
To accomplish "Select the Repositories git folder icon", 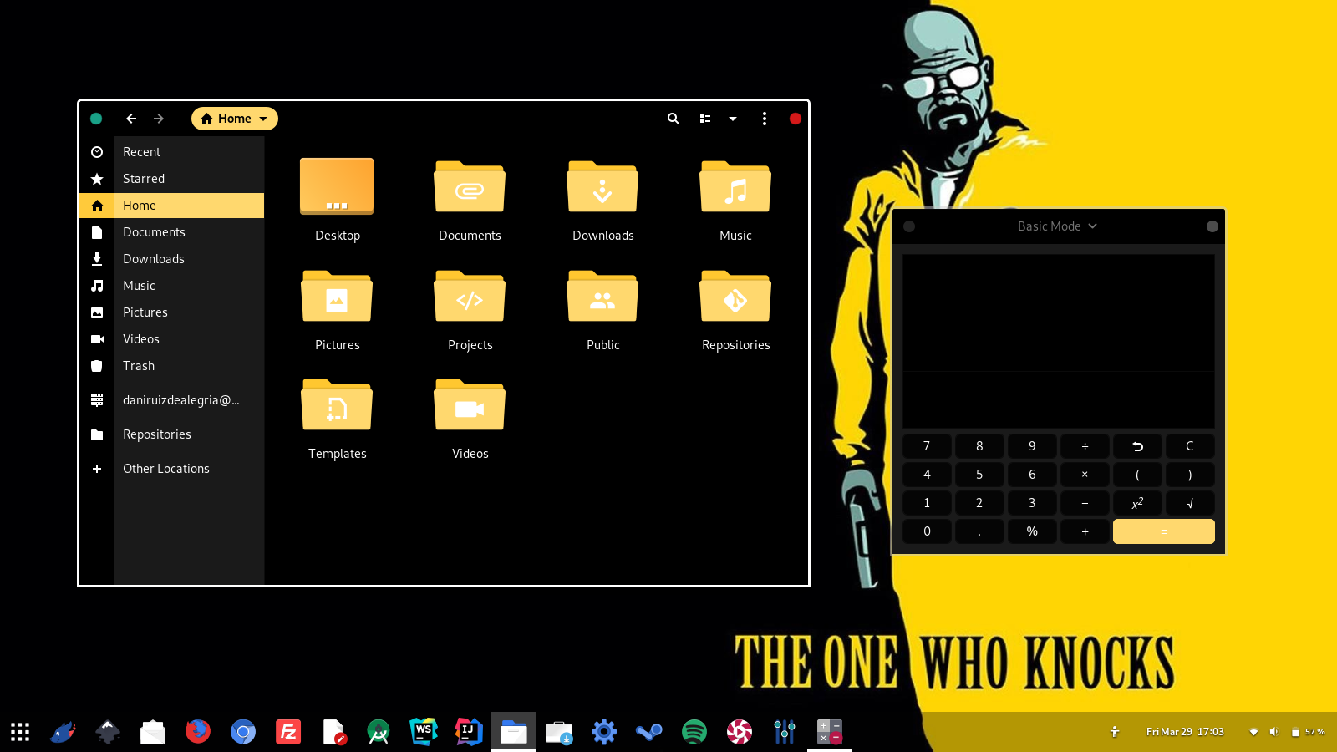I will click(x=735, y=296).
